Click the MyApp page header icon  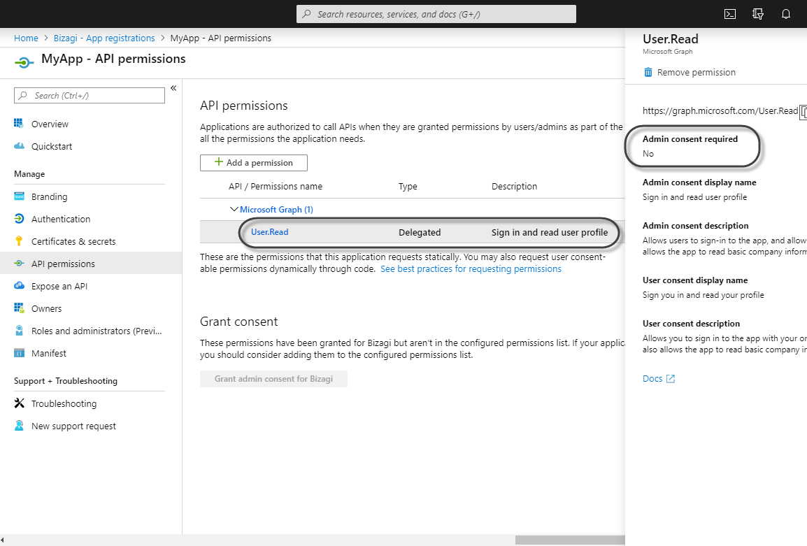pos(24,62)
